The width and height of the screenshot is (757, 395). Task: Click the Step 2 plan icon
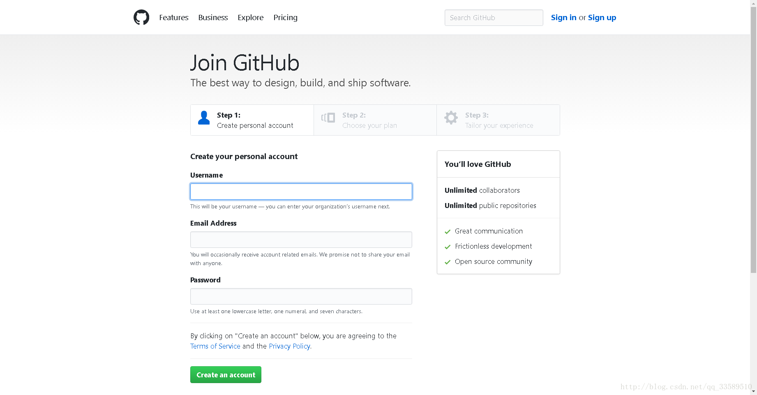point(328,118)
